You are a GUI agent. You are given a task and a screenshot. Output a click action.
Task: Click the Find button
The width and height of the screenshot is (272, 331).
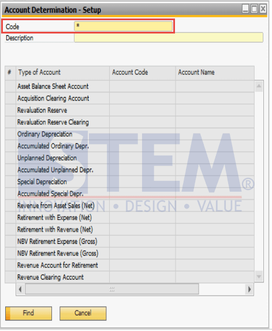point(28,313)
